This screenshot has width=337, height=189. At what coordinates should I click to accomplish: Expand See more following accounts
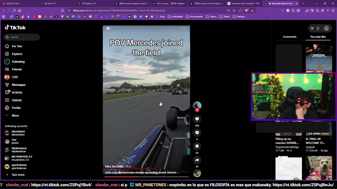[x=15, y=175]
